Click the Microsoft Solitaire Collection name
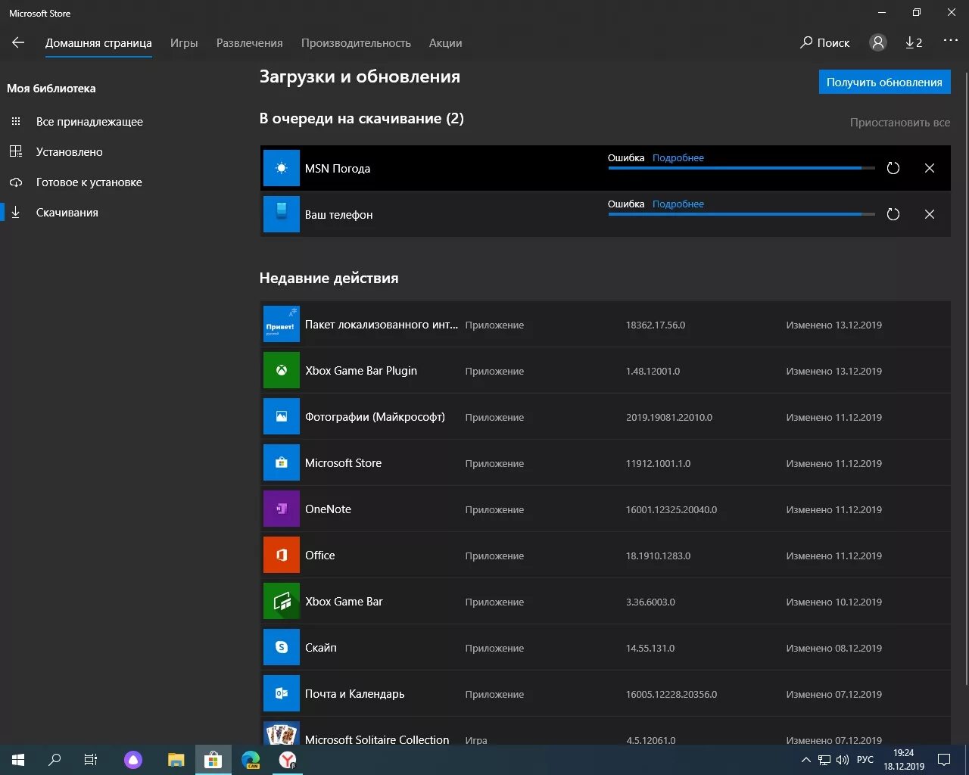The image size is (969, 775). point(377,739)
